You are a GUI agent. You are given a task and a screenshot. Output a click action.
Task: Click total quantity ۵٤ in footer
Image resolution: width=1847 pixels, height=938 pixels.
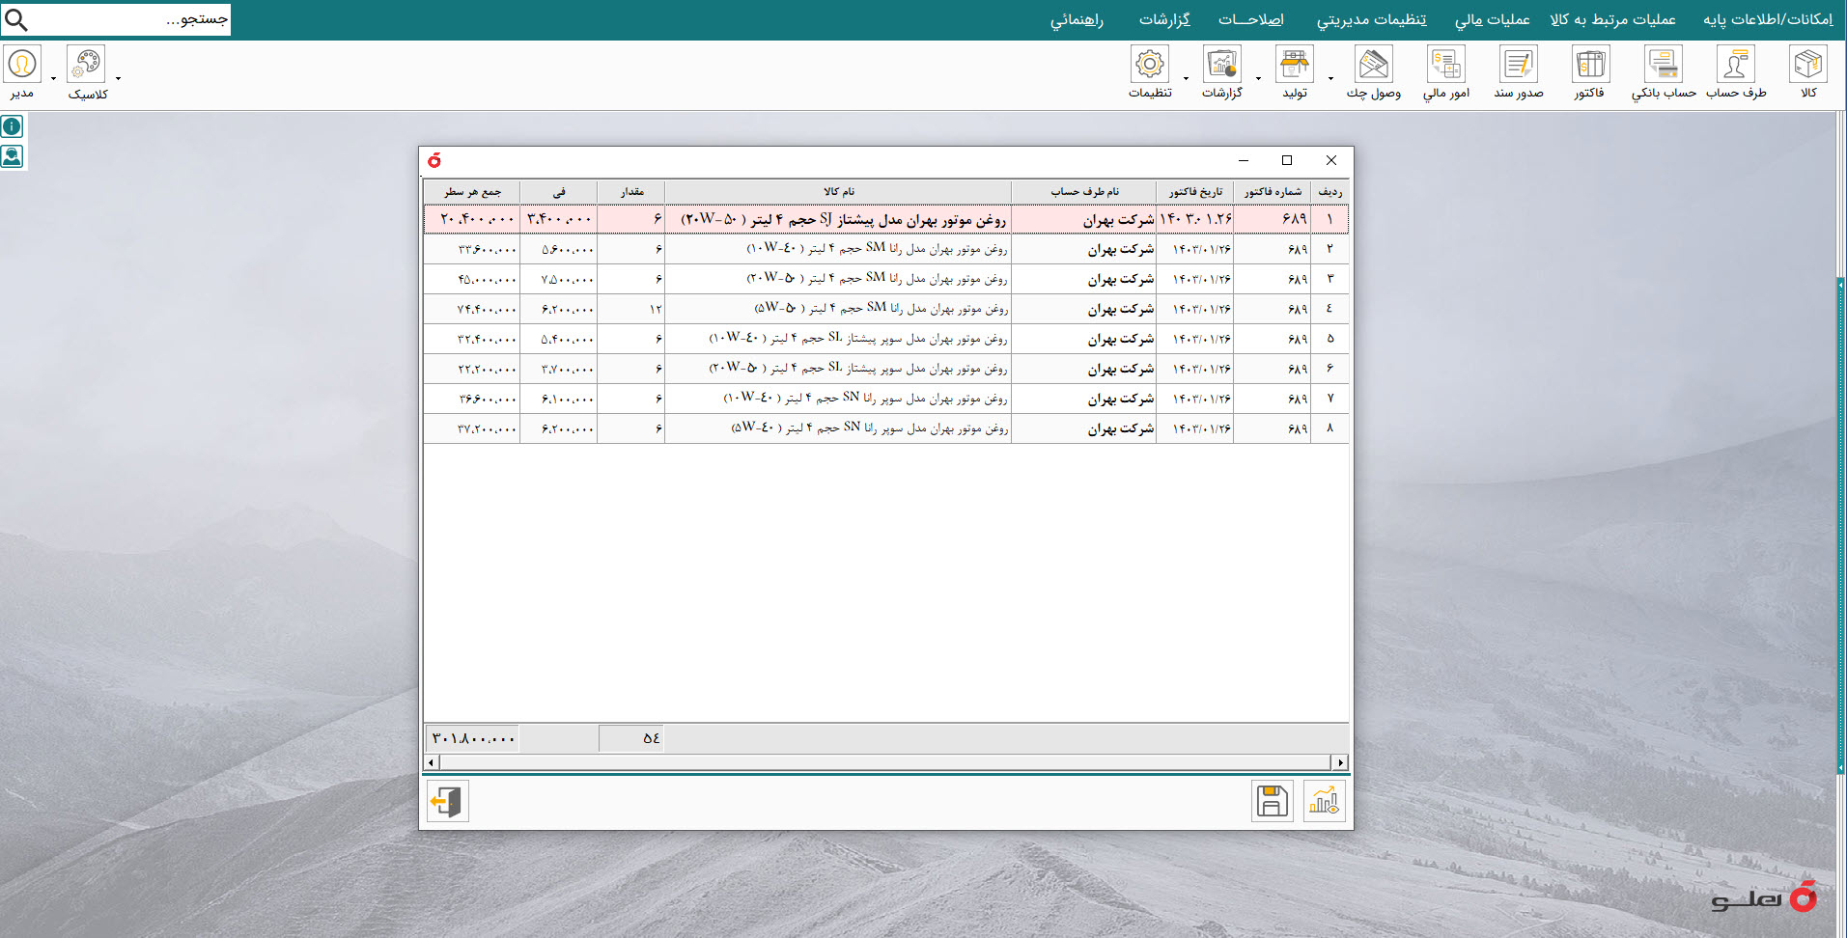(x=631, y=738)
